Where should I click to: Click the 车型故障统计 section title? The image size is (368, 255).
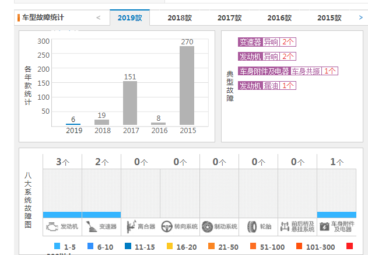pos(43,18)
